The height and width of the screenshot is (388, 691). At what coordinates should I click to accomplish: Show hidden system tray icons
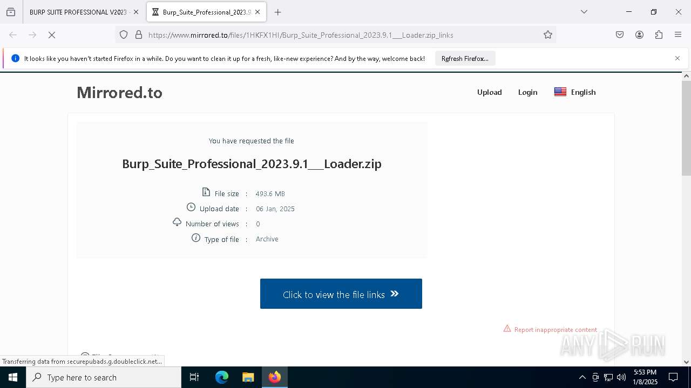[582, 377]
